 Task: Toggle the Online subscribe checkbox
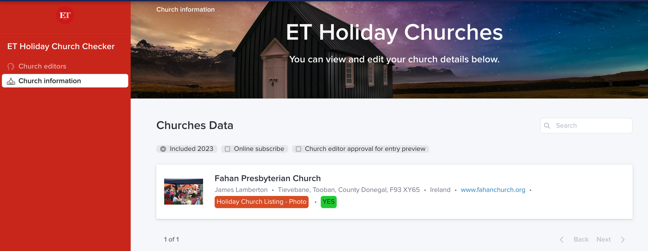[227, 149]
